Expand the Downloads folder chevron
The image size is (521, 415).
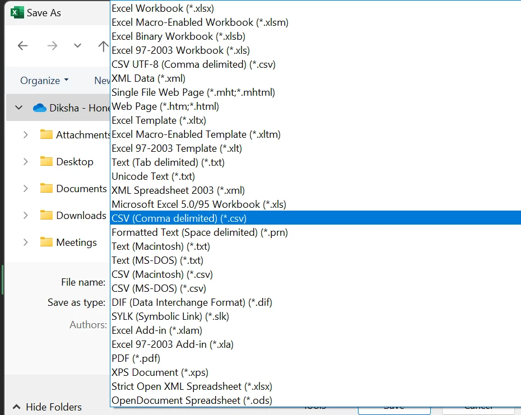[26, 215]
